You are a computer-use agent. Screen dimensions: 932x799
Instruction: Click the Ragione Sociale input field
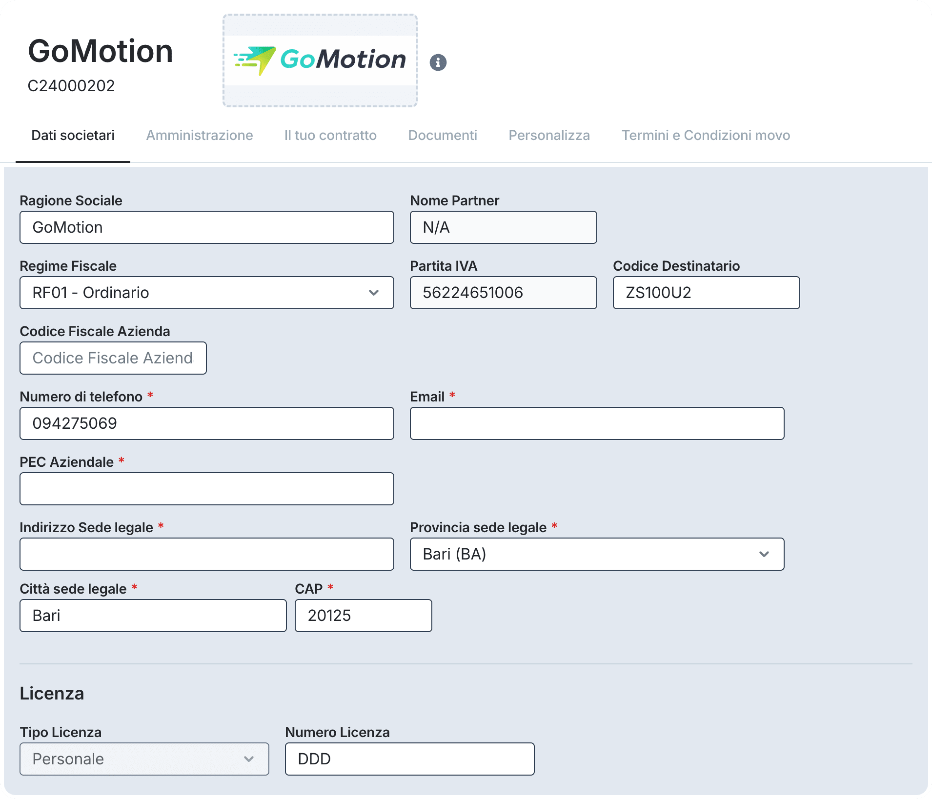point(206,227)
